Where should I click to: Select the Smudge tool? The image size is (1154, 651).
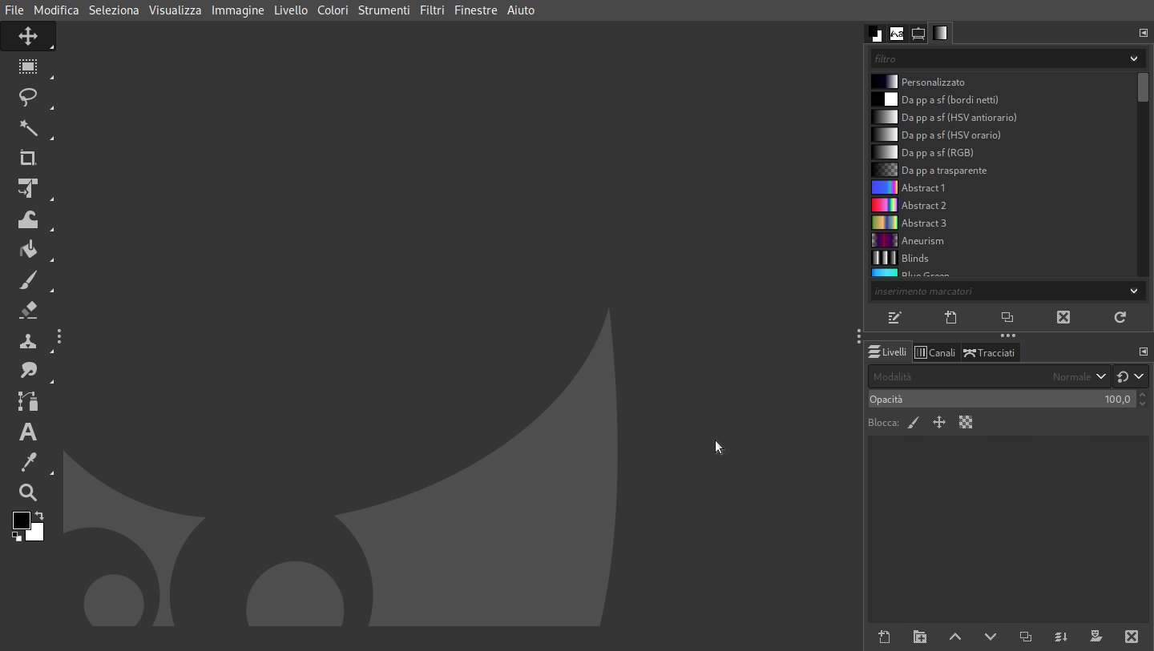click(28, 371)
